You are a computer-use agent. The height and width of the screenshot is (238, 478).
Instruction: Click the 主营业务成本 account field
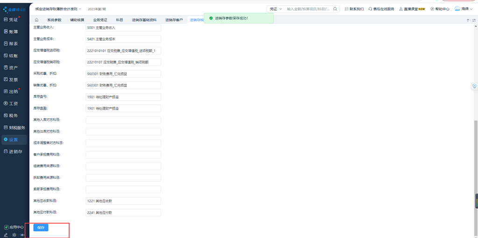coord(123,39)
